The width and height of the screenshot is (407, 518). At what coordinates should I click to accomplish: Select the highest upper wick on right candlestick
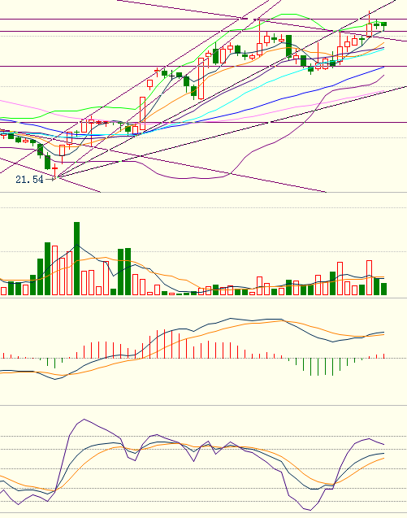click(369, 17)
